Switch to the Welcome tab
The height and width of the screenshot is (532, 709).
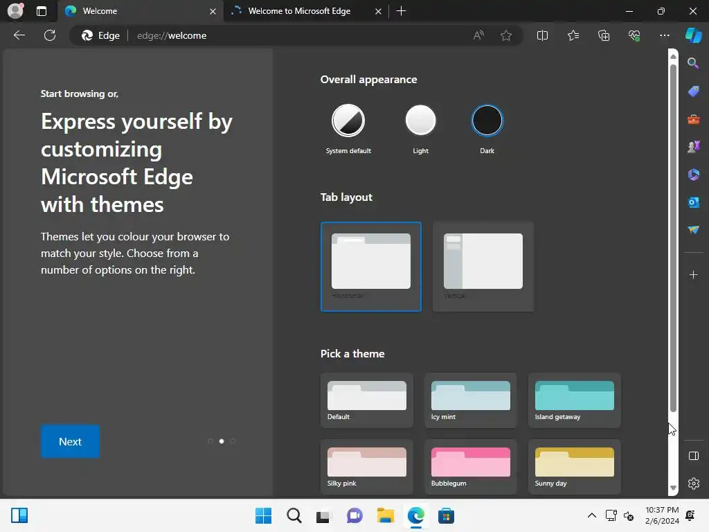[x=140, y=11]
